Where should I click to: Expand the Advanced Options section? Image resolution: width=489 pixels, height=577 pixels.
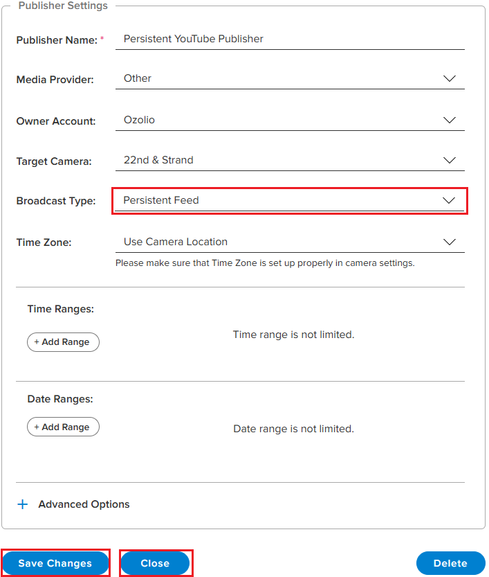[73, 504]
